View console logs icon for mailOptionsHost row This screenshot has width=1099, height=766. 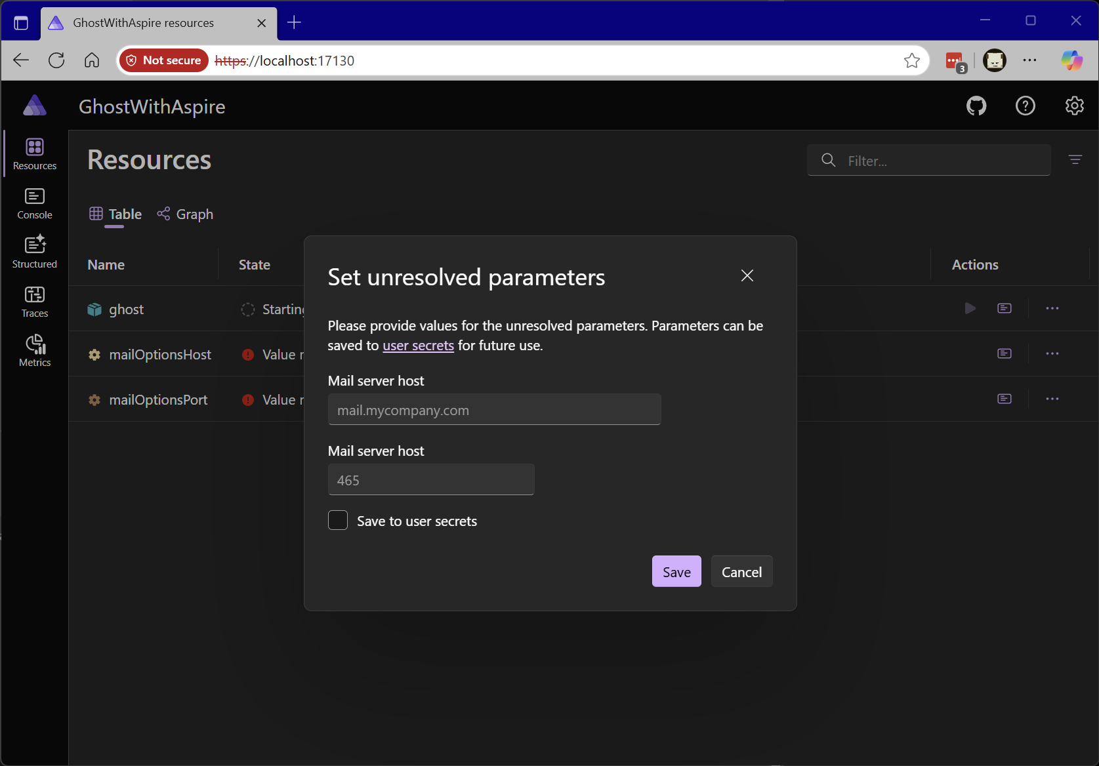[x=1004, y=353]
